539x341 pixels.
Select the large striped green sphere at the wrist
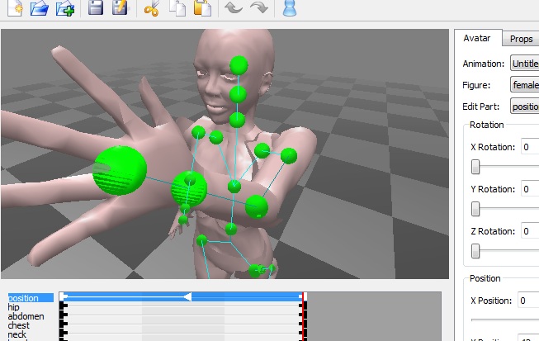189,189
